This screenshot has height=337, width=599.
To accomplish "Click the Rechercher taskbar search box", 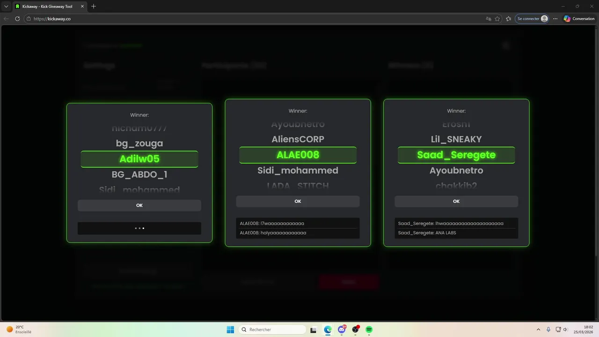I will 272,330.
